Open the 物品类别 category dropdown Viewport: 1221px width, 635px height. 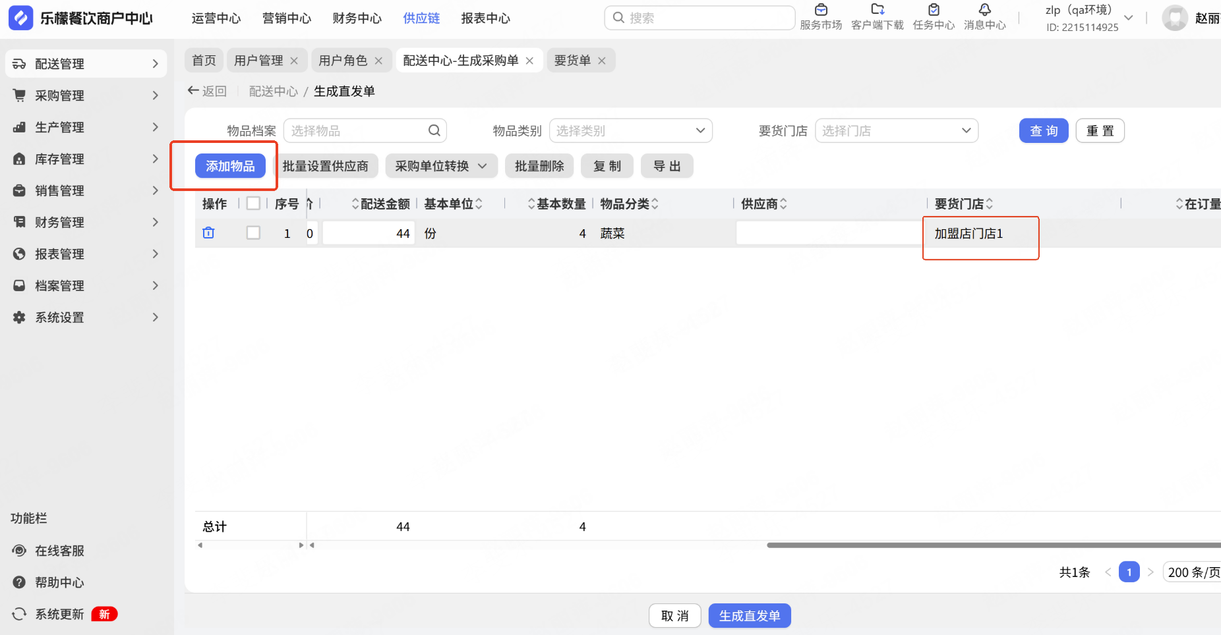pos(631,130)
